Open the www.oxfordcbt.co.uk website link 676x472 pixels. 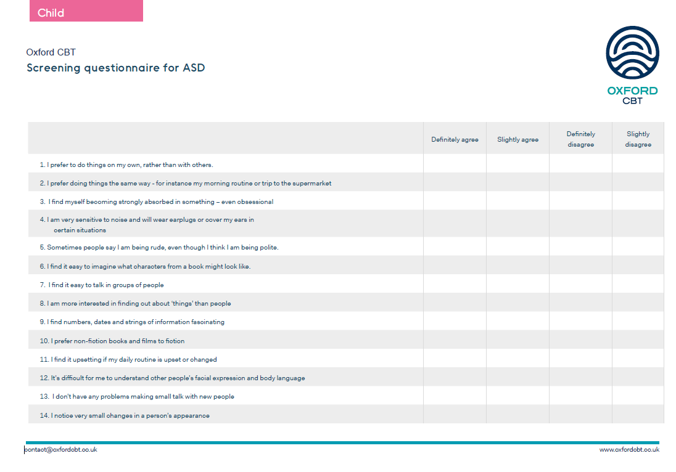click(x=629, y=450)
